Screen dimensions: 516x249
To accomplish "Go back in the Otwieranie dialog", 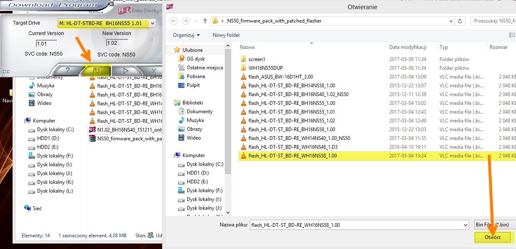I will click(173, 20).
